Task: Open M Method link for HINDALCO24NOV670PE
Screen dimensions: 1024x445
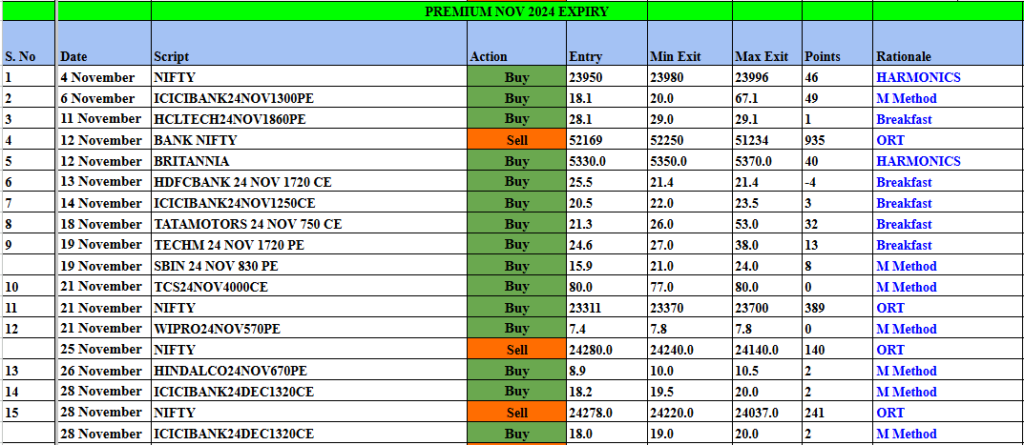Action: 906,371
